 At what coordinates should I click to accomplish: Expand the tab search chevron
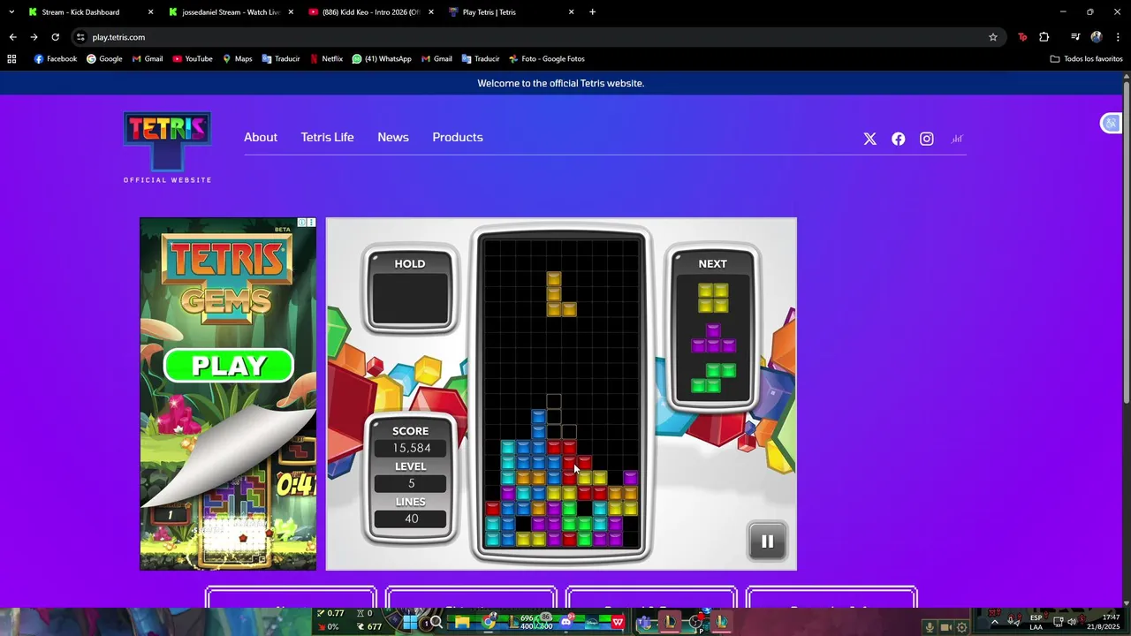click(x=11, y=12)
